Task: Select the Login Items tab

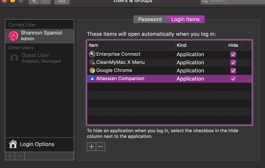Action: coord(186,19)
